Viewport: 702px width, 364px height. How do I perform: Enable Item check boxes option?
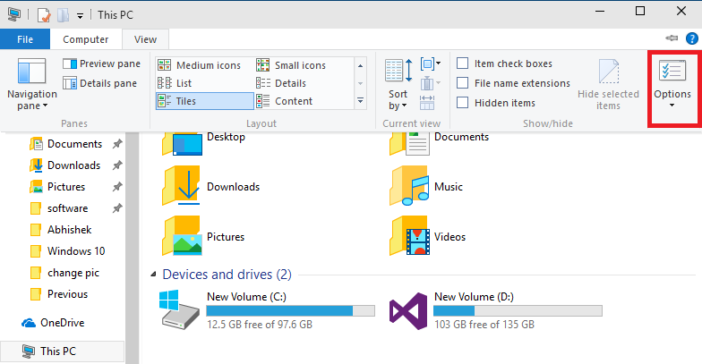[463, 63]
